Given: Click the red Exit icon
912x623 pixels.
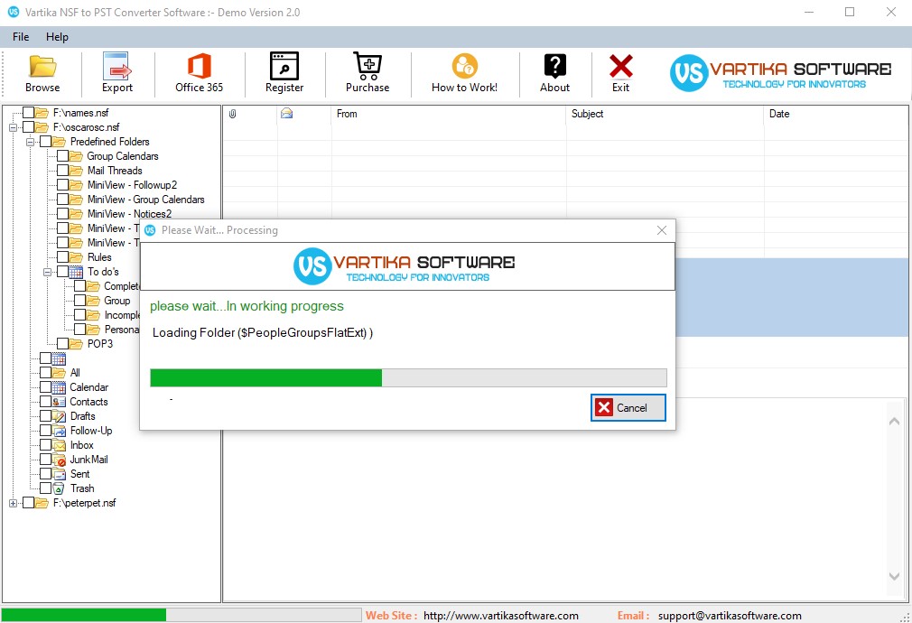Looking at the screenshot, I should [x=620, y=66].
